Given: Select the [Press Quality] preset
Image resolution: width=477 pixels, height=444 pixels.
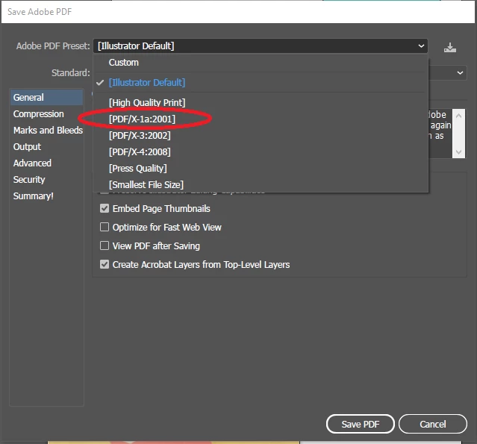Looking at the screenshot, I should pos(261,168).
